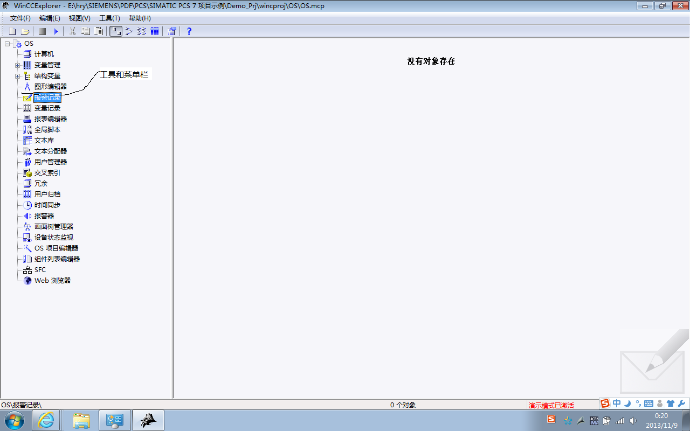
Task: Select OS 项目编辑器 in the tree
Action: pyautogui.click(x=56, y=248)
